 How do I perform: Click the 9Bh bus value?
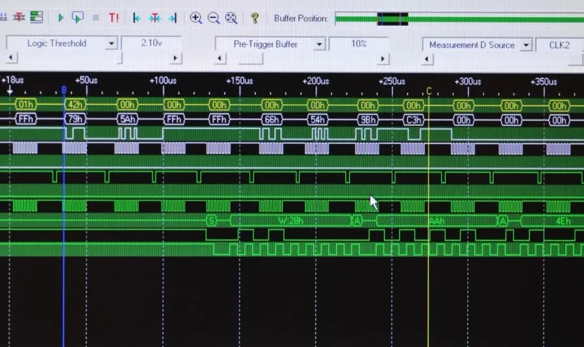click(x=368, y=120)
